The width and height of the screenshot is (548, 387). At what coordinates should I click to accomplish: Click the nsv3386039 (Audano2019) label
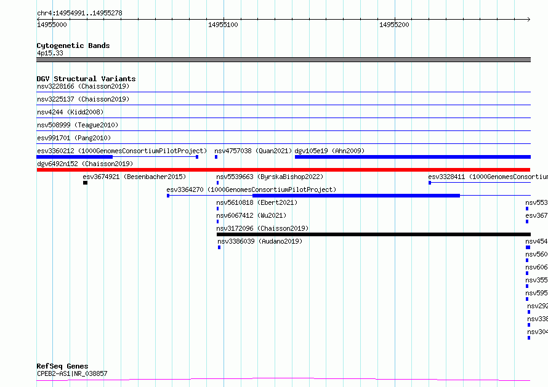point(260,241)
